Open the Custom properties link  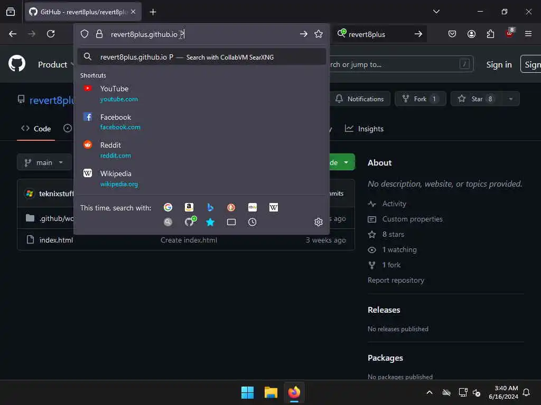[412, 219]
